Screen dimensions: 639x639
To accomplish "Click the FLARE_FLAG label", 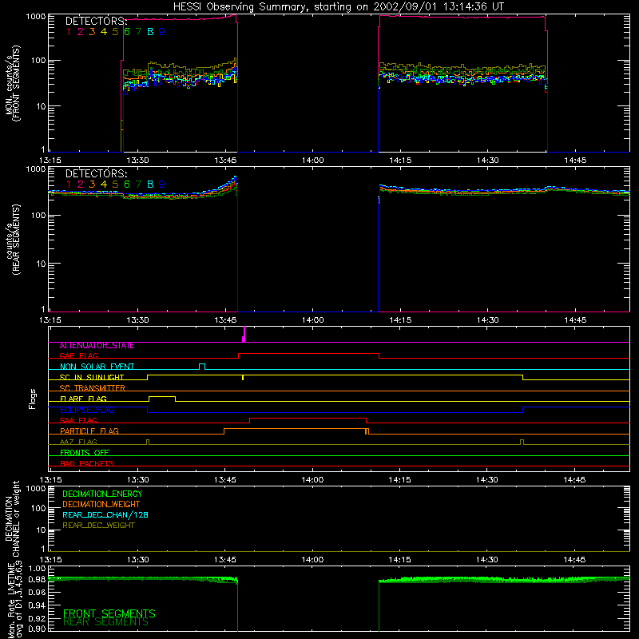I will [83, 399].
